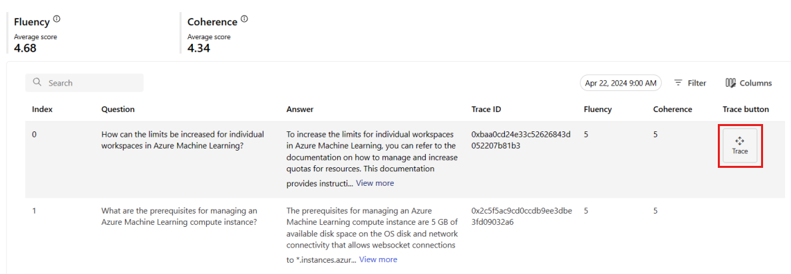
Task: Click the Question column header
Action: pyautogui.click(x=118, y=109)
